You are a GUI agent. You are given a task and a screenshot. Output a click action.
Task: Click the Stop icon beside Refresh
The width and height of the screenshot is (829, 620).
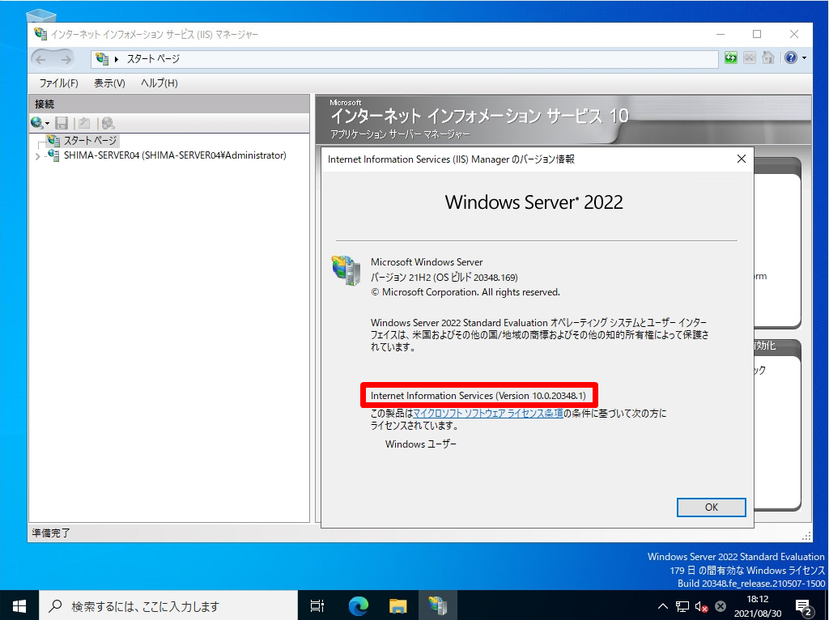click(749, 58)
